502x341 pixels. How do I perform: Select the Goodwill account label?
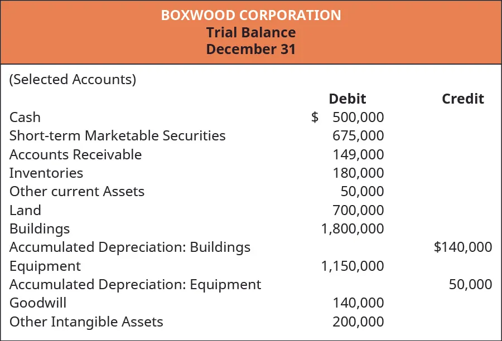[37, 303]
